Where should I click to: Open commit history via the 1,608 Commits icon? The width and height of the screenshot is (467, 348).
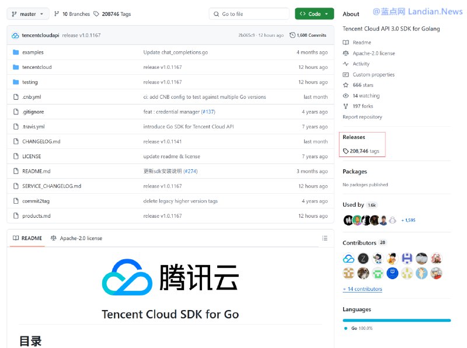coord(292,35)
